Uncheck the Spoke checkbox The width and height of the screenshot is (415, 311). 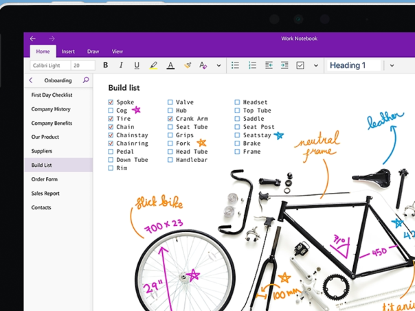coord(111,102)
